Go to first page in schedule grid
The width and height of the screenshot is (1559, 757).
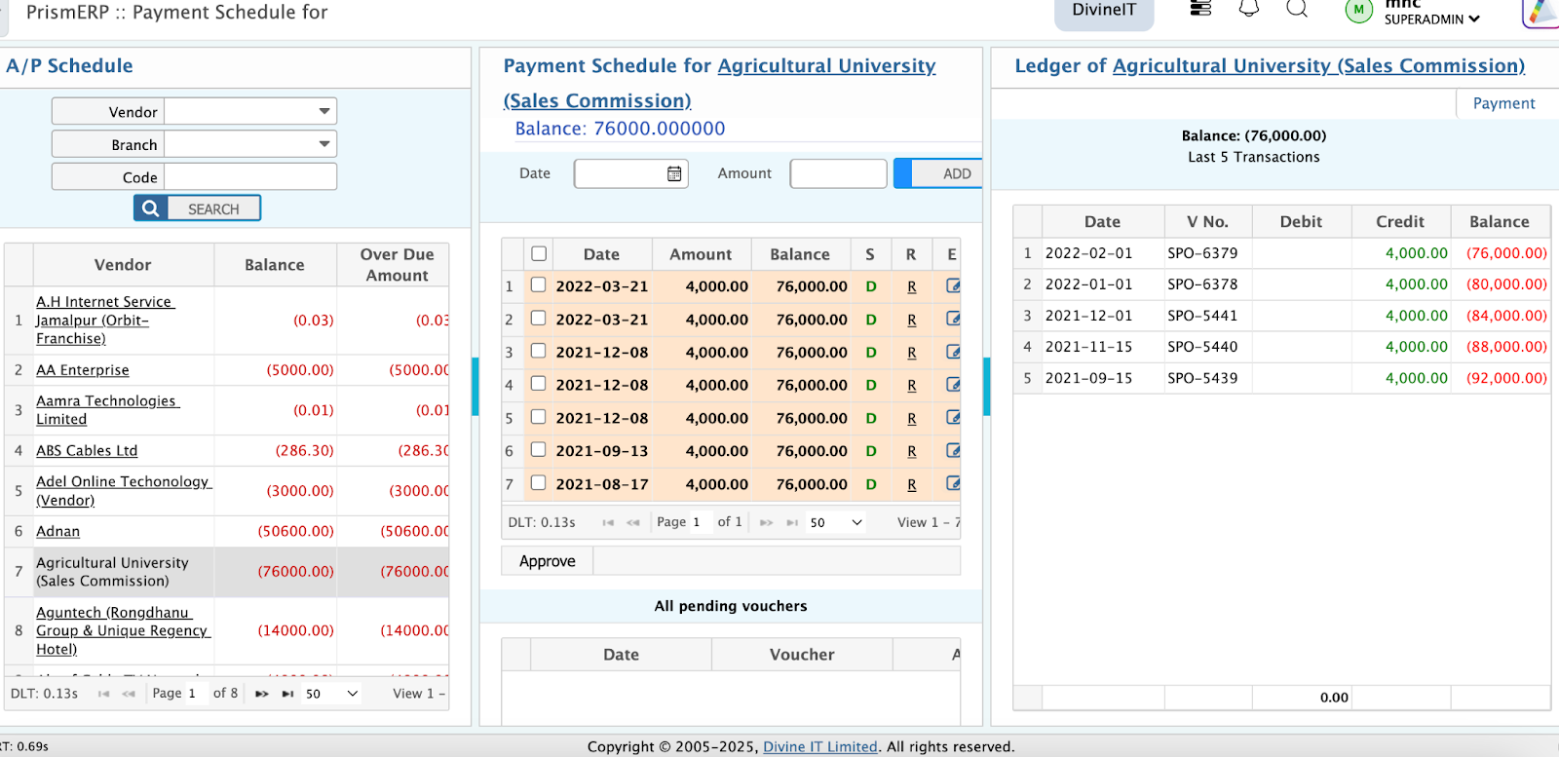click(608, 522)
